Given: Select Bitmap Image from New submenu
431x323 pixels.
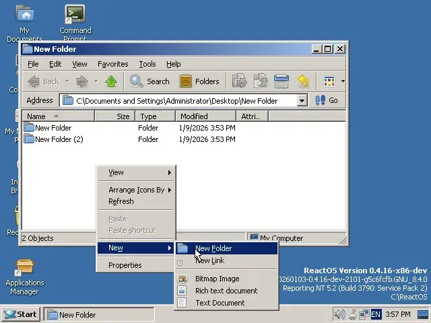Looking at the screenshot, I should pos(217,279).
